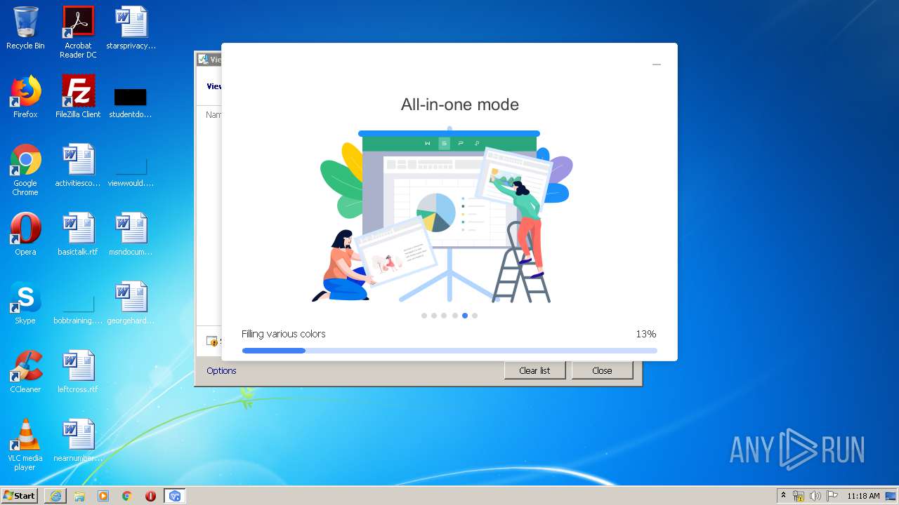Click the active installer taskbar button
Viewport: 899px width, 505px height.
pos(175,496)
